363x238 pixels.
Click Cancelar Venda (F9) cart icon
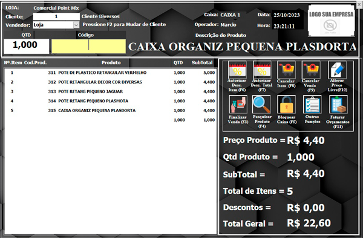(311, 70)
